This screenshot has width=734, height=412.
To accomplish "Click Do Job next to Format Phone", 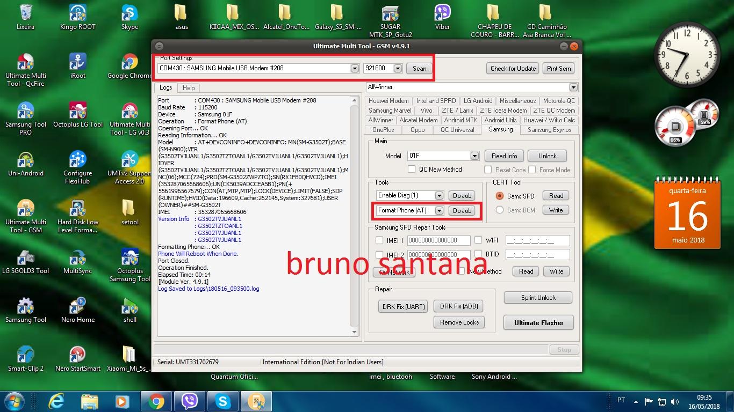I will 462,211.
